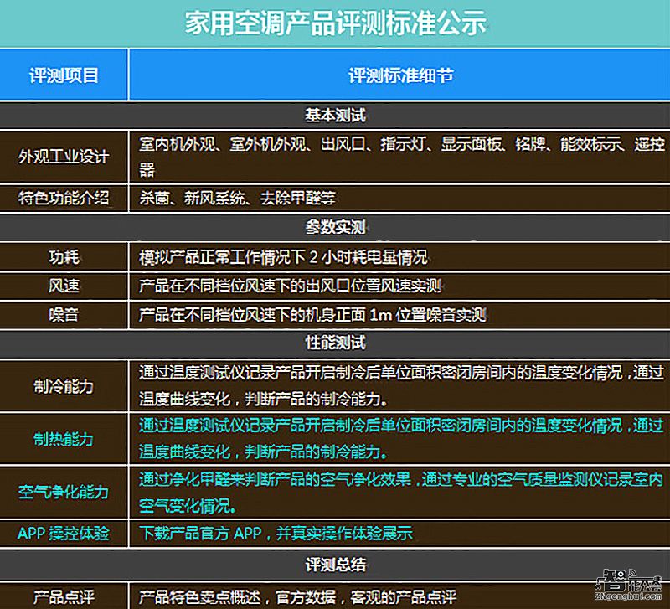Click the 风速 row label
Screen dimensions: 670x609
63,286
